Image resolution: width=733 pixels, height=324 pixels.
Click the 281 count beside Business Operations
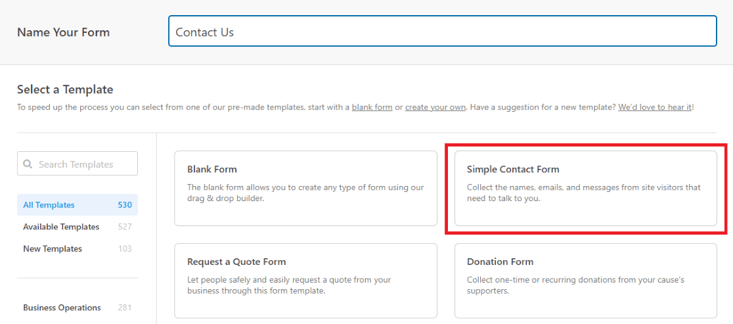point(125,308)
